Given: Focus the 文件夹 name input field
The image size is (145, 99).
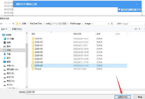Looking at the screenshot, I should (85, 92).
